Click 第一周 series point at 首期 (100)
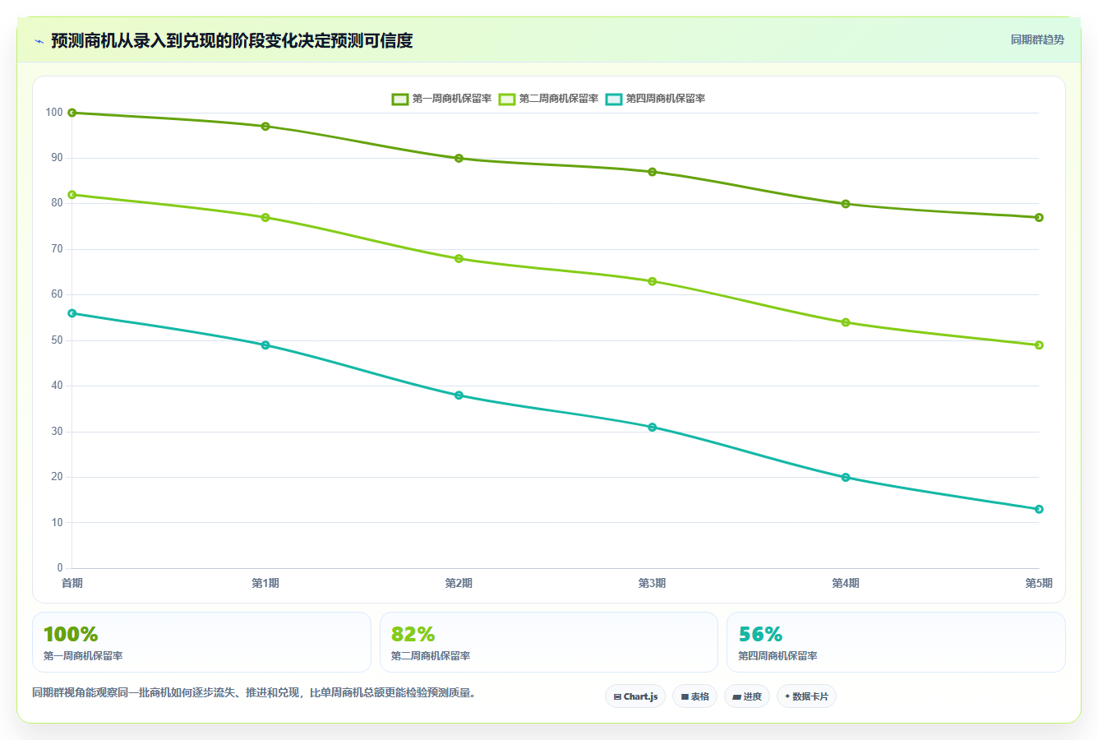The image size is (1098, 740). tap(72, 113)
